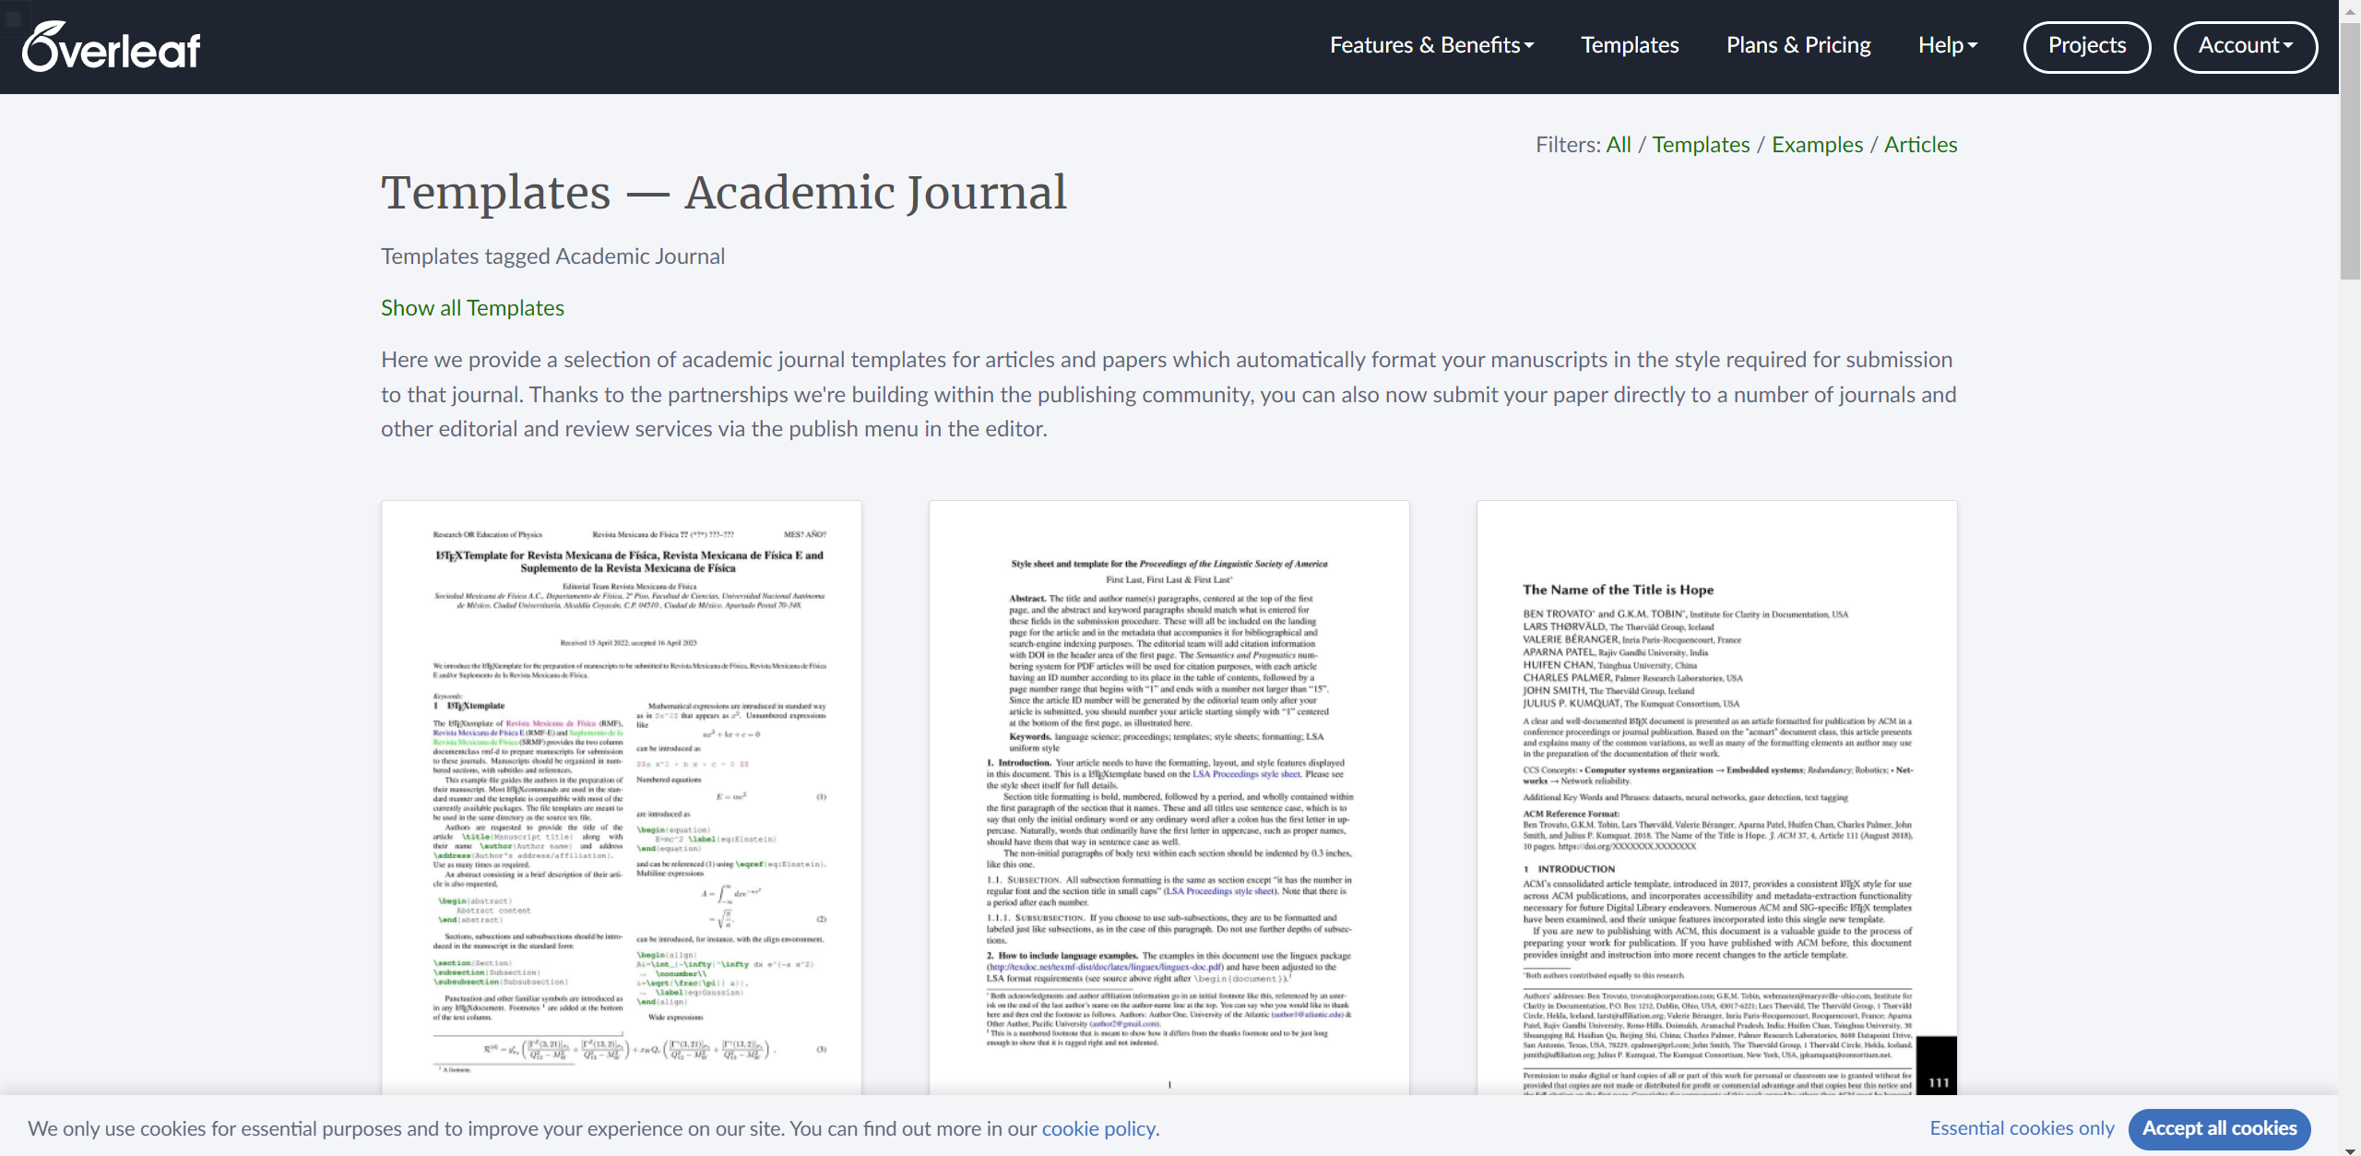Open the Projects button
Screen dimensions: 2361x1156
(x=2086, y=46)
